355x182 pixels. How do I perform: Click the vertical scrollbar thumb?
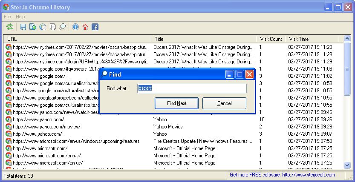pos(347,69)
